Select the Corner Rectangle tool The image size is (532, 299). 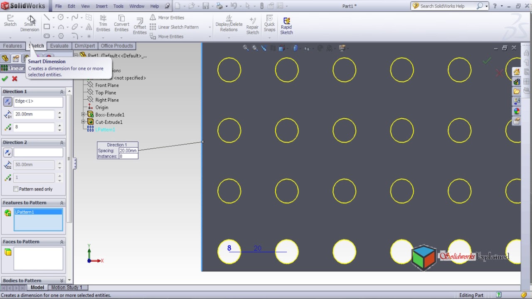[47, 27]
